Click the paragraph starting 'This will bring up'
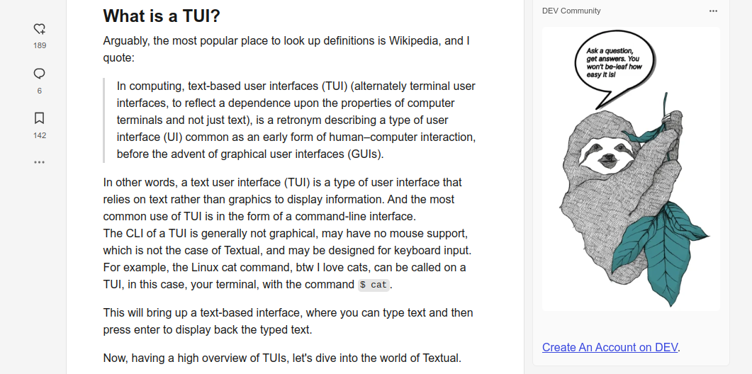Screen dimensions: 752x374 tap(288, 322)
